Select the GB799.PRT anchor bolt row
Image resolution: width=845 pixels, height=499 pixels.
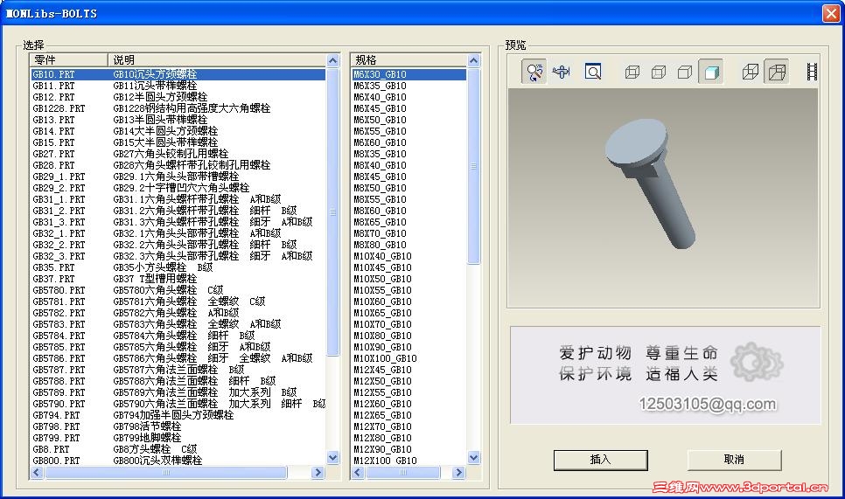178,438
